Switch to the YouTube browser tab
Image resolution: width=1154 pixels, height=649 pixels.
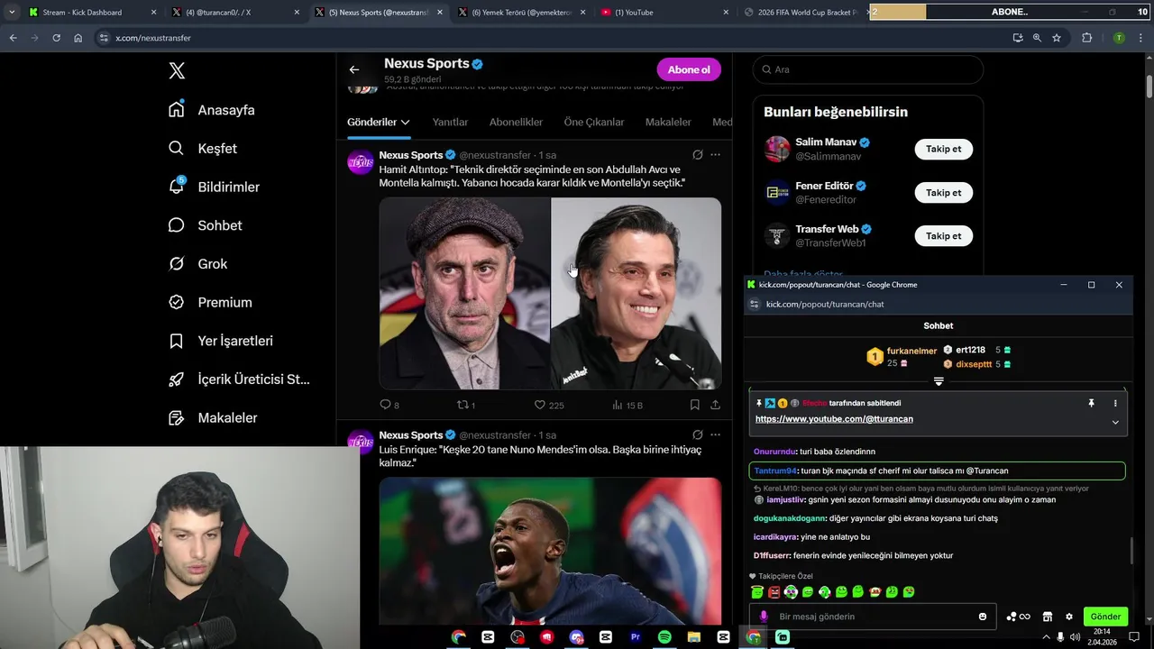[665, 13]
